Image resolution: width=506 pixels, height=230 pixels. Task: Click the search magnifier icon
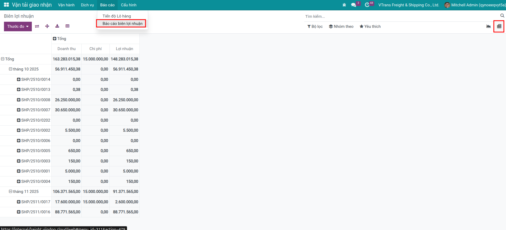[x=502, y=16]
